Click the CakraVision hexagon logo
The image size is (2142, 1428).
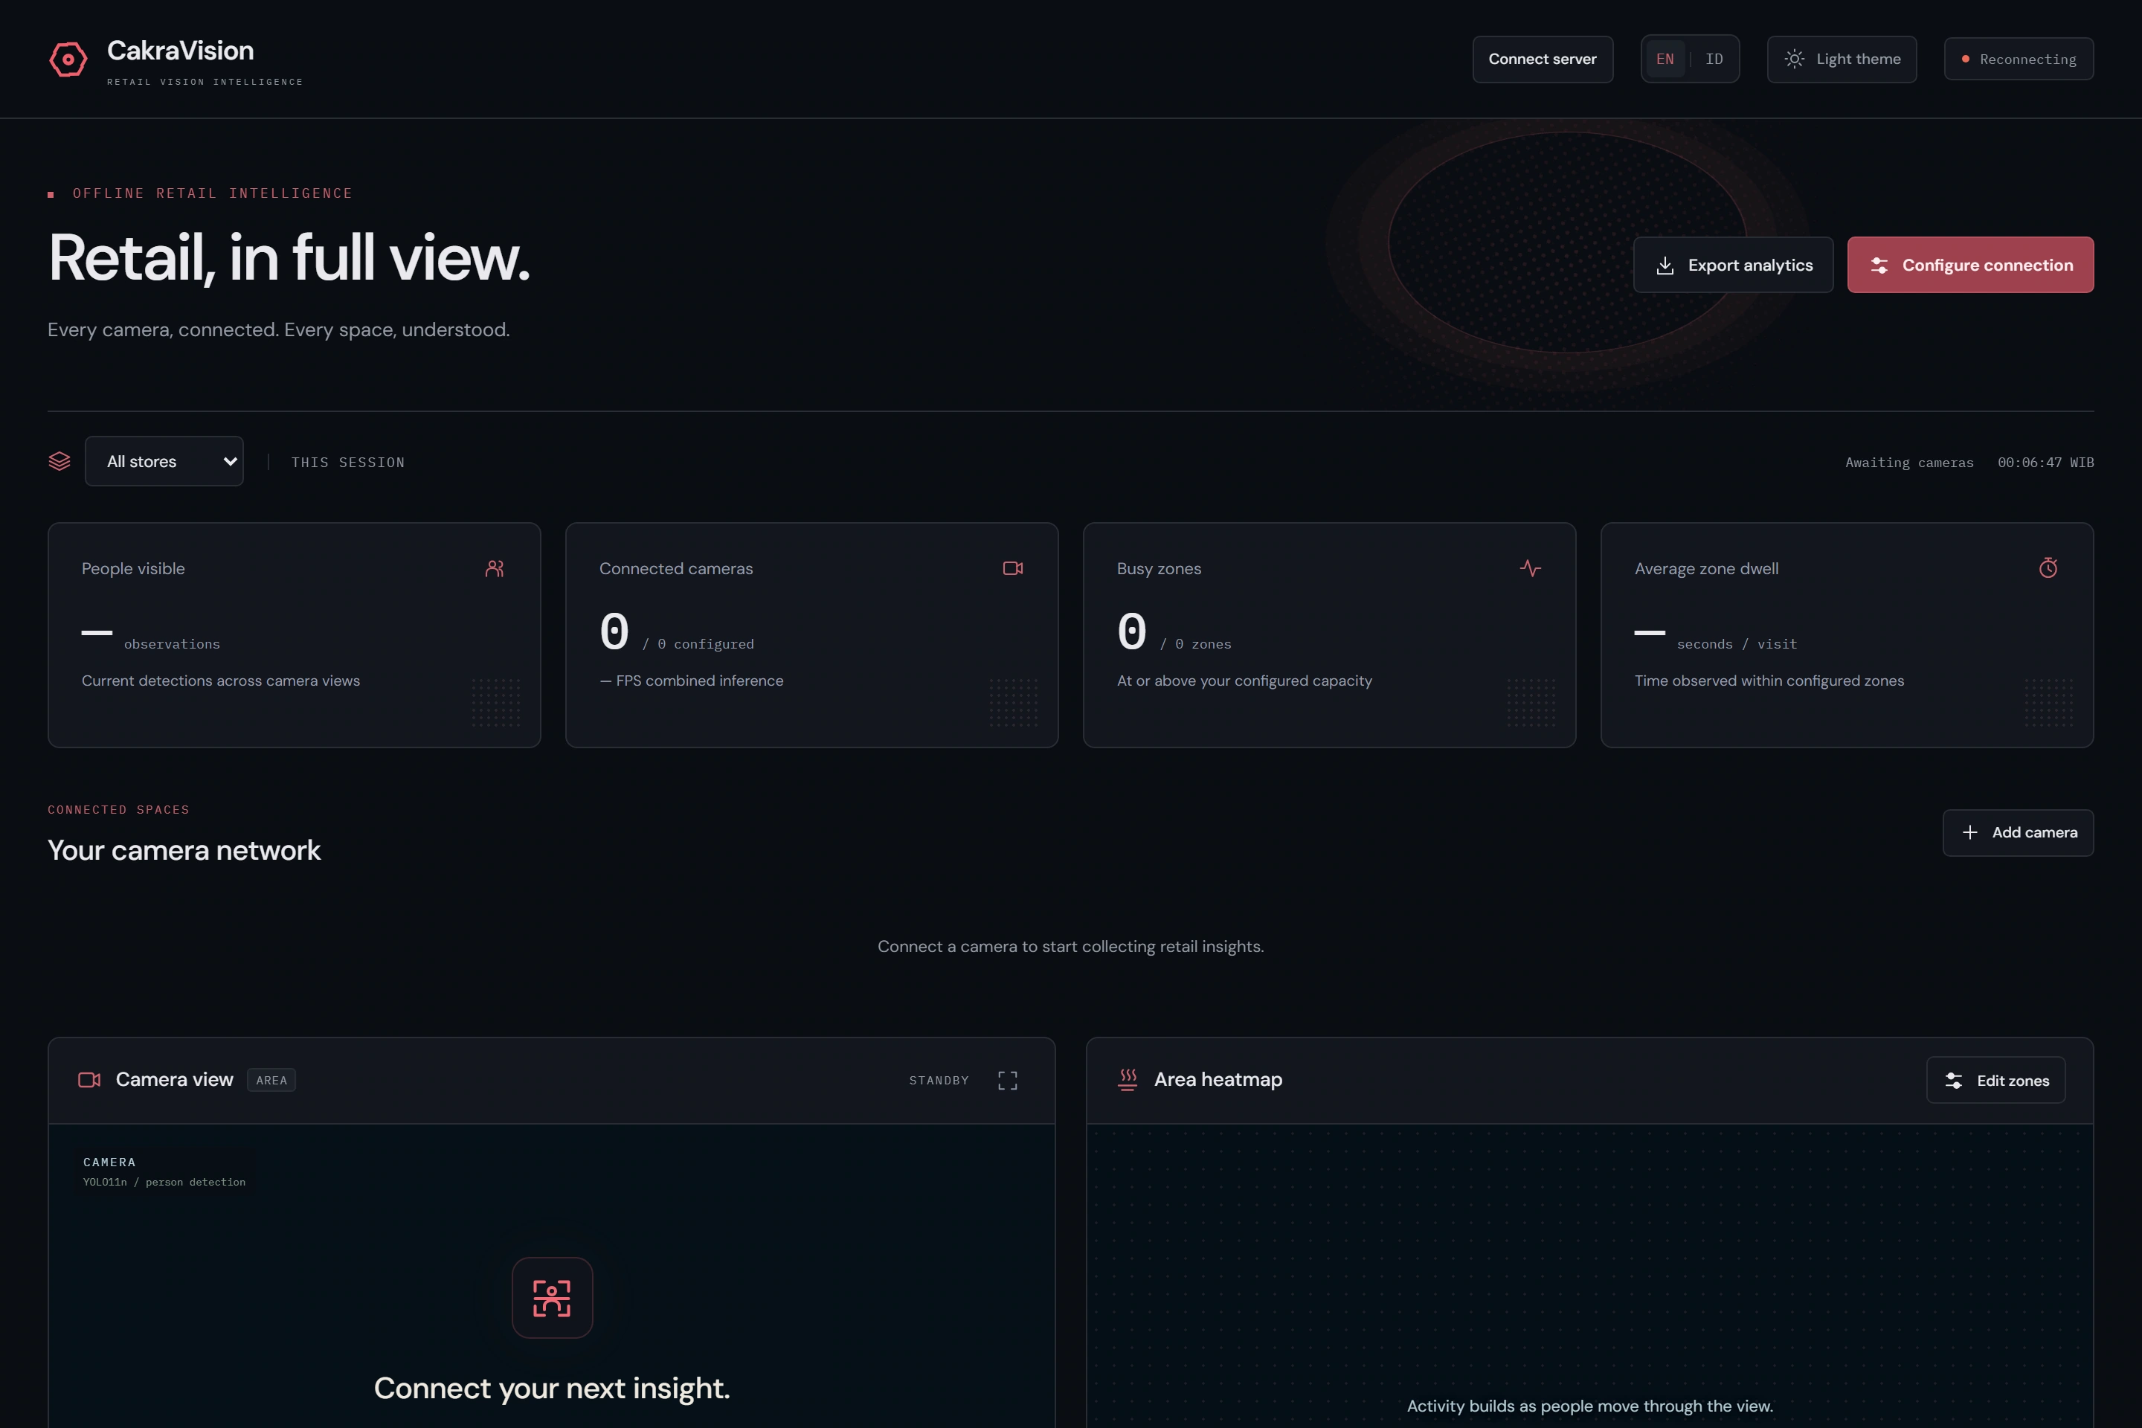click(x=68, y=59)
